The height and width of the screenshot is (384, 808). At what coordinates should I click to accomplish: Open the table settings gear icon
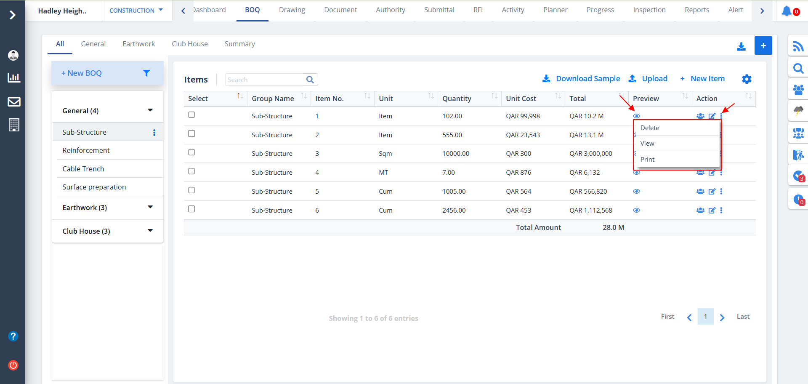pyautogui.click(x=747, y=79)
